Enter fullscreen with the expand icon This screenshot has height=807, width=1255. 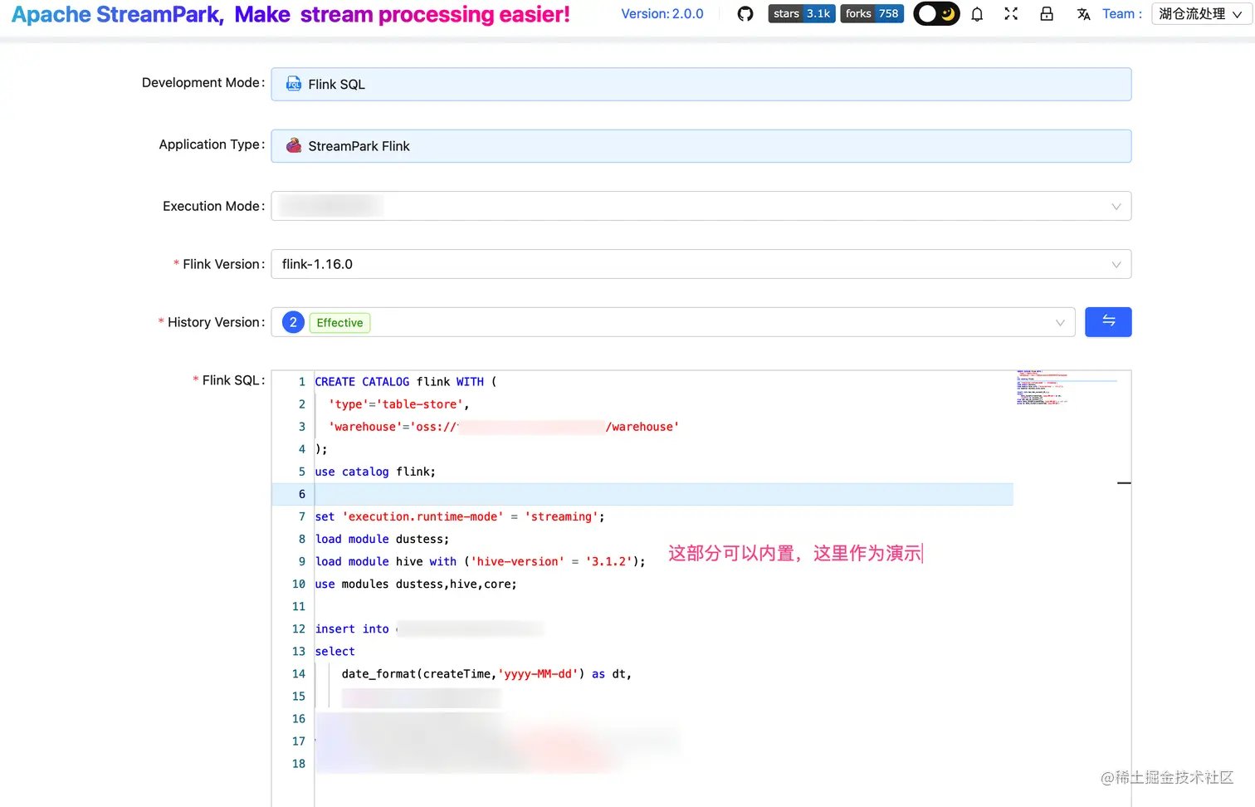pyautogui.click(x=1011, y=14)
